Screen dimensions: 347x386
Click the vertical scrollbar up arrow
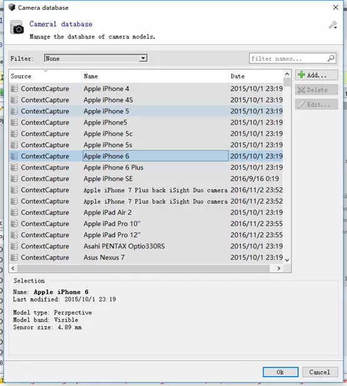(287, 74)
